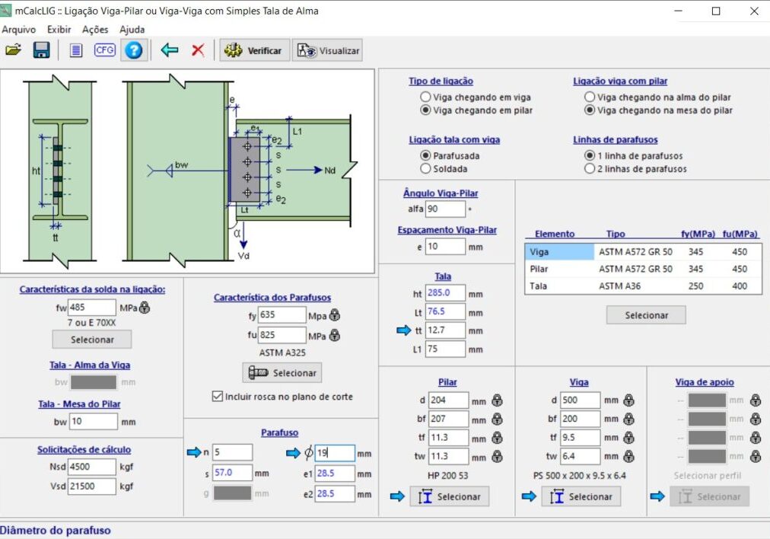This screenshot has width=770, height=539.
Task: Select '2 linhas de parafusos' option
Action: point(635,168)
